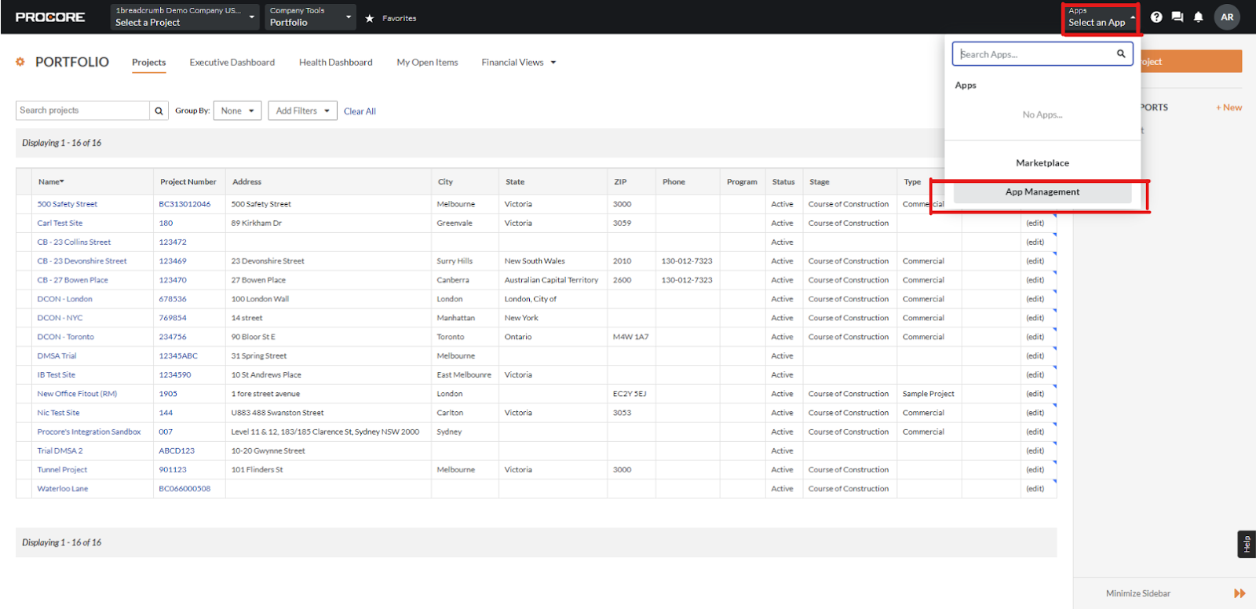Open the DCON - Toronto project link
The height and width of the screenshot is (609, 1256).
pos(65,337)
